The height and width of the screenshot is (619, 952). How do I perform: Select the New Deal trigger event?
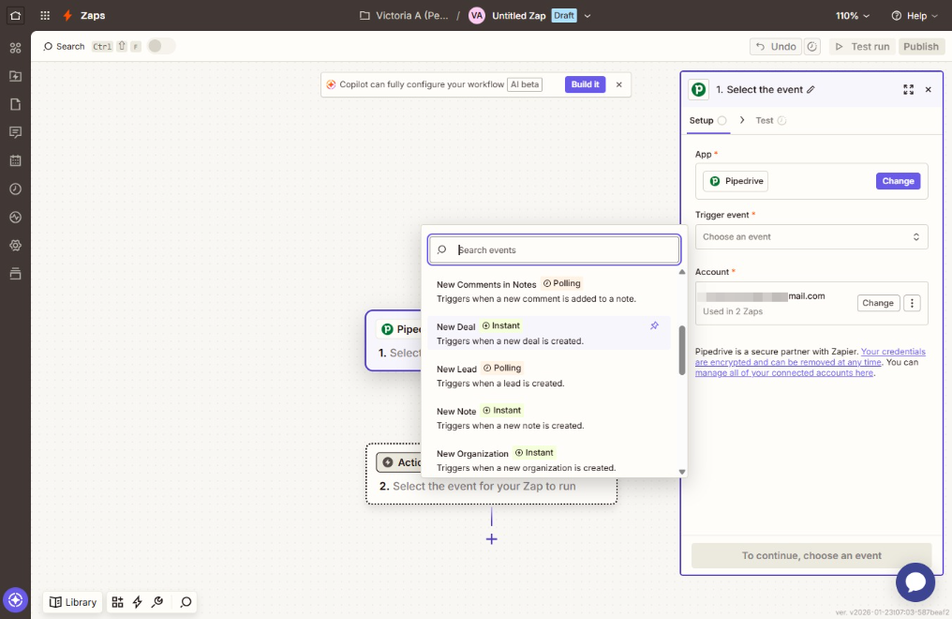point(549,333)
